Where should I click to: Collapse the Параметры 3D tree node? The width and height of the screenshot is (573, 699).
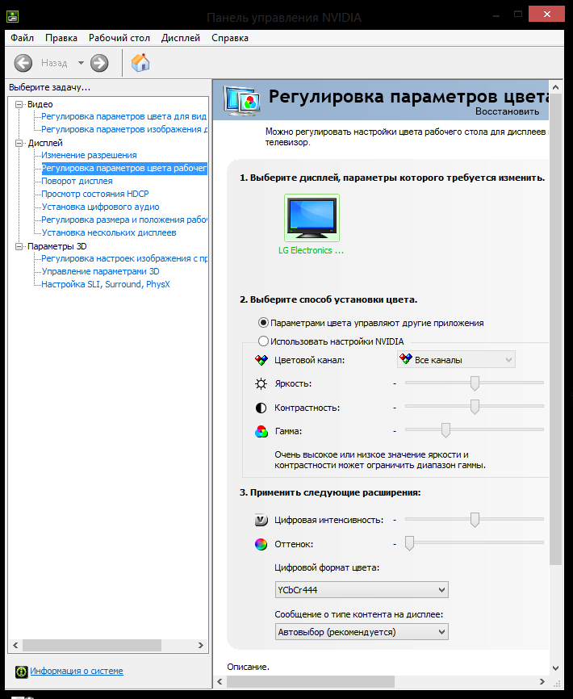tap(19, 246)
